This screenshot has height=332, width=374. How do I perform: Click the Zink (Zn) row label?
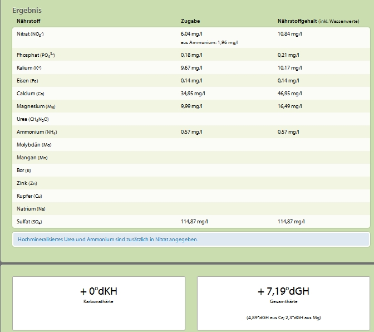click(x=27, y=183)
